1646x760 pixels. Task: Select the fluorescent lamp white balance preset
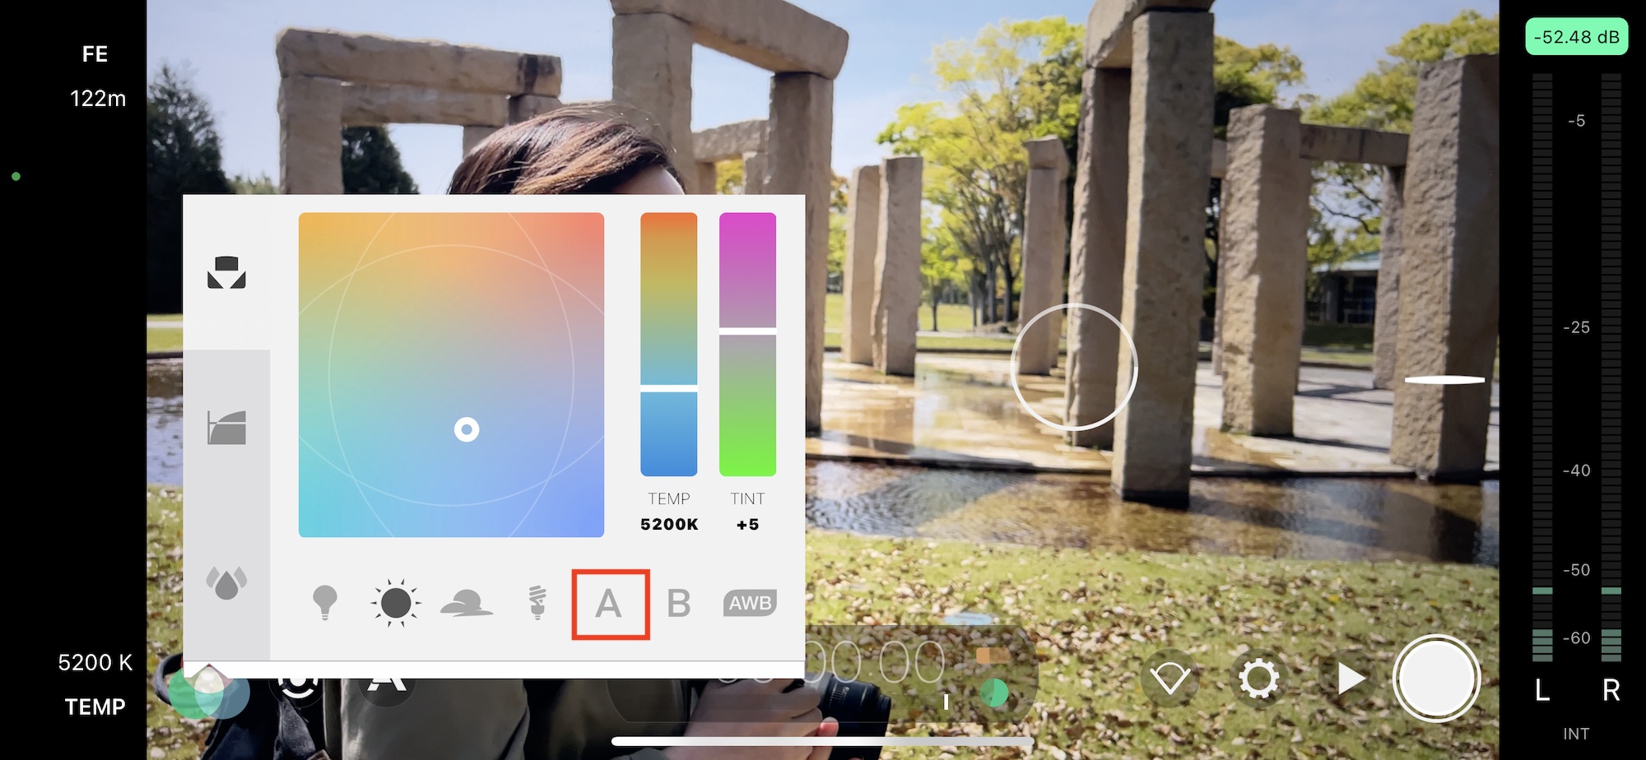tap(537, 603)
